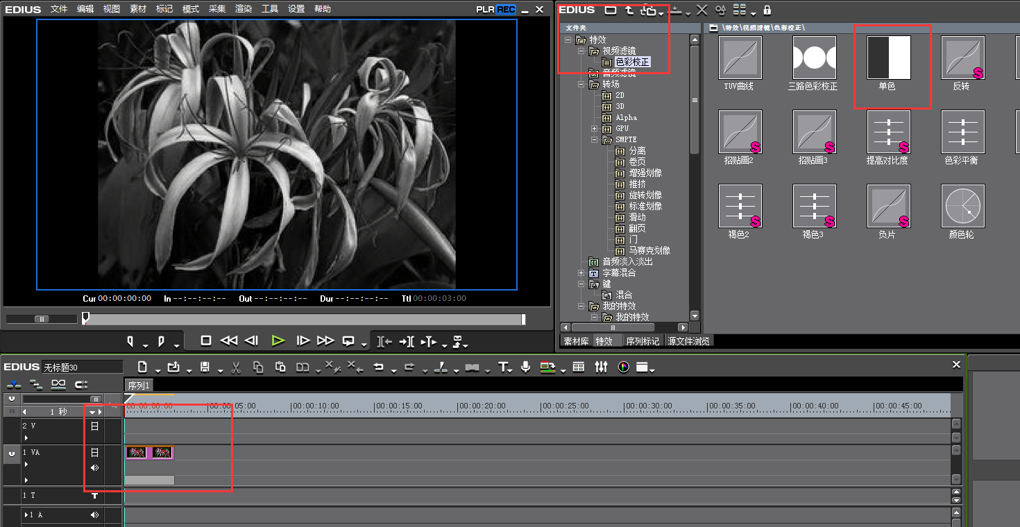Select the 色彩平衡 effect

tap(963, 132)
